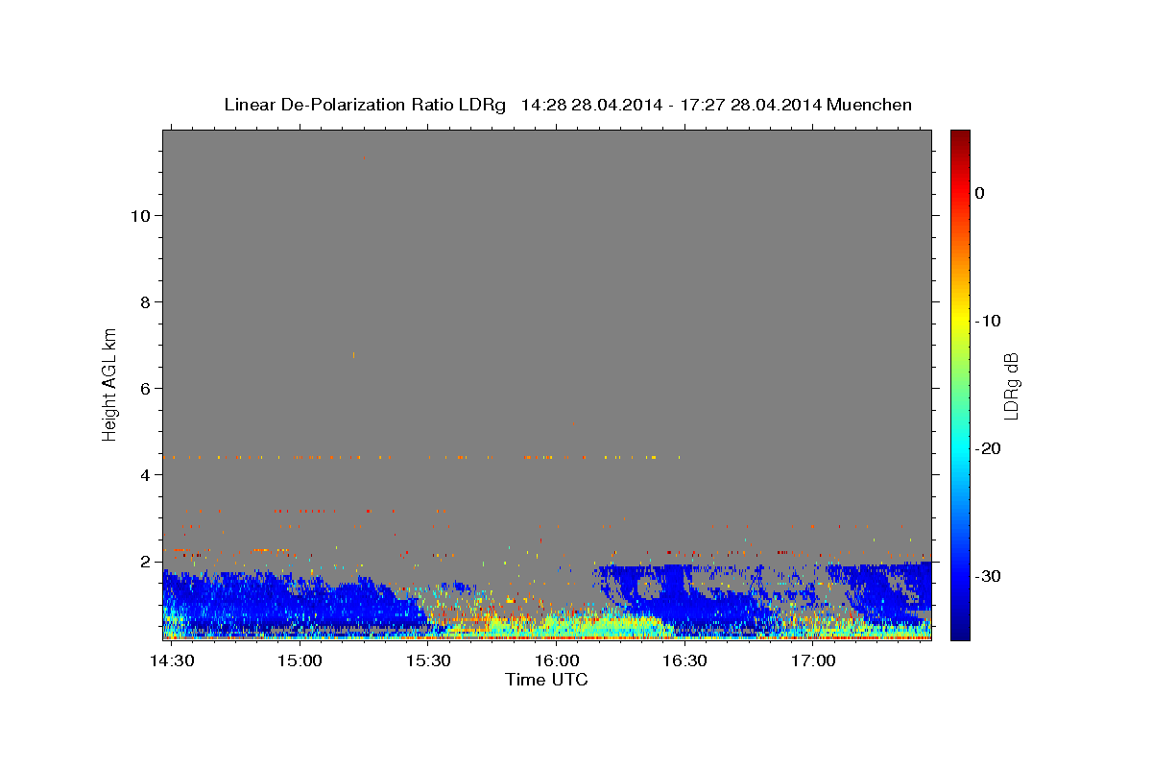This screenshot has width=1152, height=768.
Task: Click the 14:30 time tick label
Action: tap(173, 661)
